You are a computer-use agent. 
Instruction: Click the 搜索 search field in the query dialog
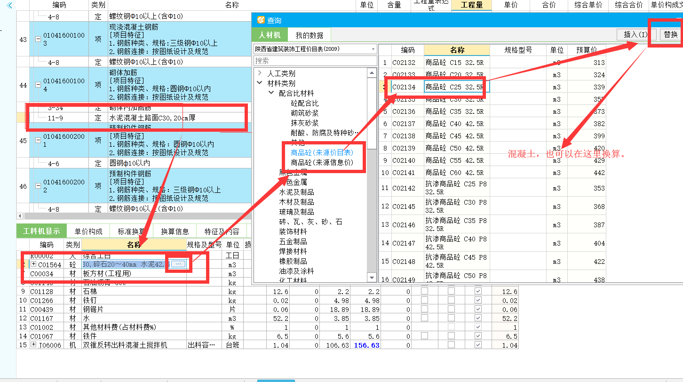(315, 61)
